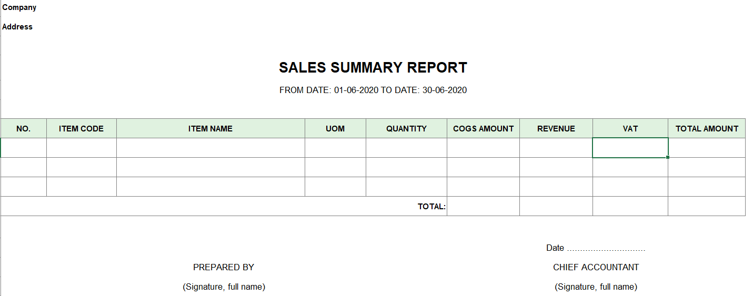Select the TOTAL AMOUNT header cell
Screen dimensions: 753x296
707,128
